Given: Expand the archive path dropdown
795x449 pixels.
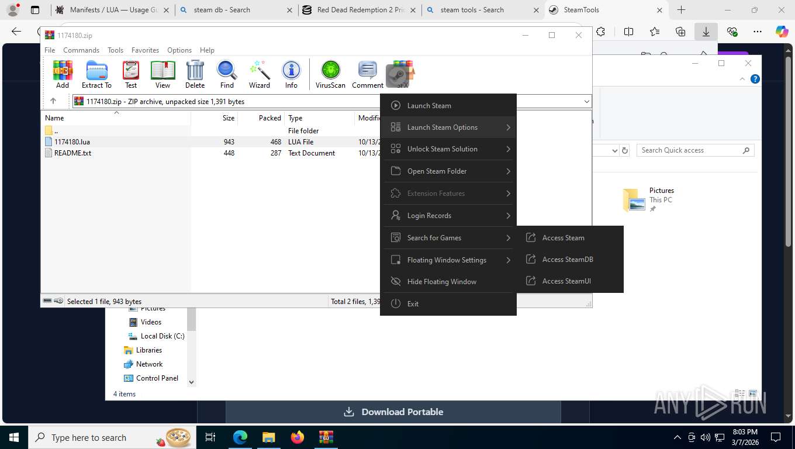Looking at the screenshot, I should 586,101.
